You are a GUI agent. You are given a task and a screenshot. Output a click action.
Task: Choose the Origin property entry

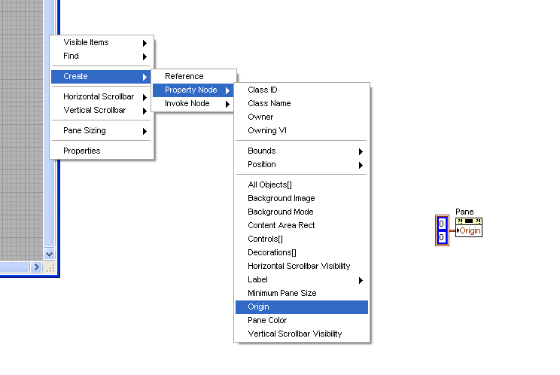pos(259,306)
